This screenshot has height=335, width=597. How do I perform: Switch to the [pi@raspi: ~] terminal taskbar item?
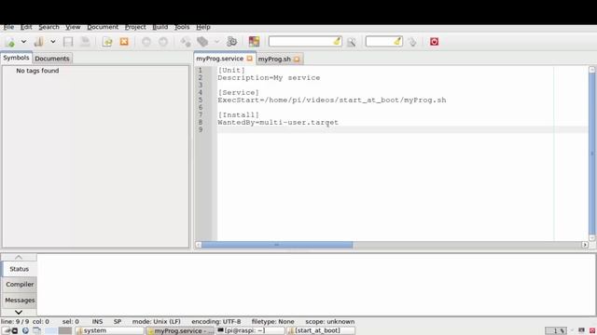pyautogui.click(x=250, y=330)
